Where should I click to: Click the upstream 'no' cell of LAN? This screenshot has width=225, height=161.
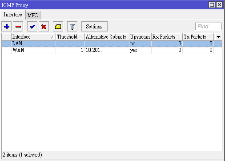pos(140,43)
